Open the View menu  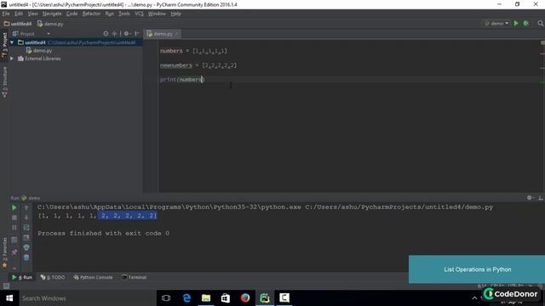tap(32, 14)
